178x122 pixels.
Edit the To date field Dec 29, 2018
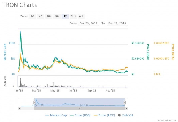117,23
